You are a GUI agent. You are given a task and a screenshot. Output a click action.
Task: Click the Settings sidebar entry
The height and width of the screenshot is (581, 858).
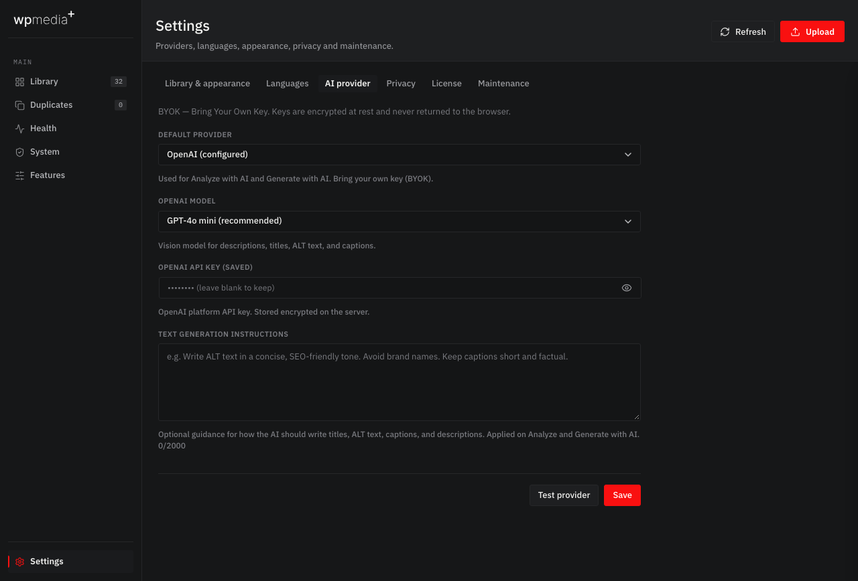click(x=70, y=562)
